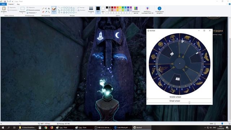Click the Cut command in the clipboard group
The height and width of the screenshot is (130, 231).
pyautogui.click(x=12, y=7)
